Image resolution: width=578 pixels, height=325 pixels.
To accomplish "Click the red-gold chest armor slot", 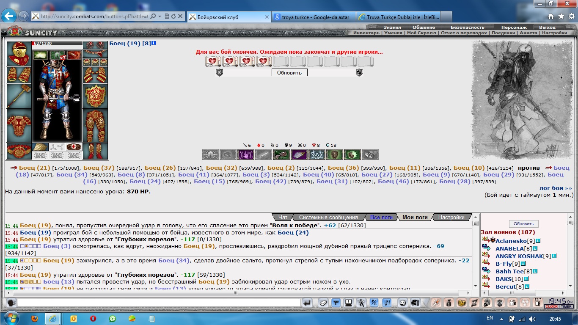I will [x=19, y=126].
